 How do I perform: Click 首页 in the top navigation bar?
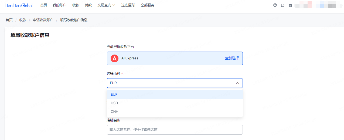click(x=43, y=5)
